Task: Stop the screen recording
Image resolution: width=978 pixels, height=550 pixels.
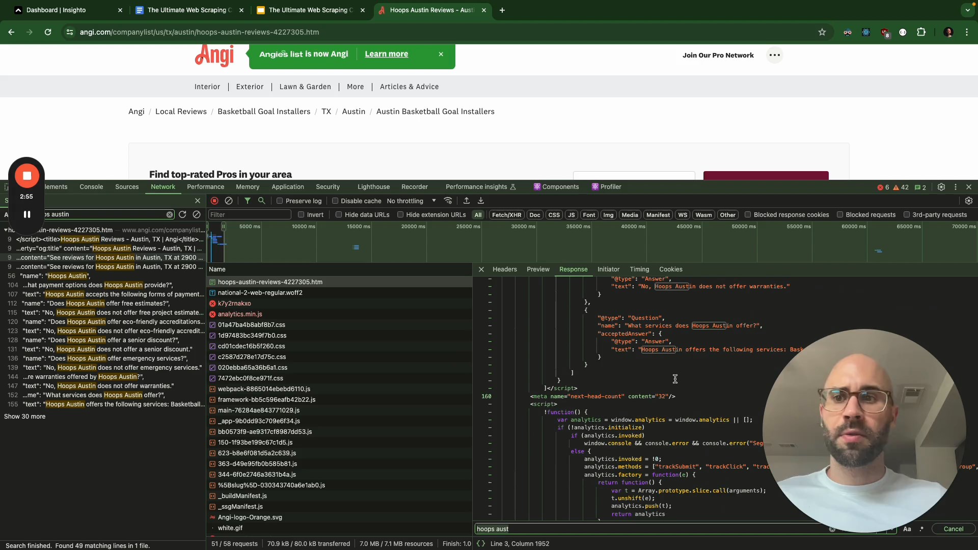Action: [x=27, y=176]
